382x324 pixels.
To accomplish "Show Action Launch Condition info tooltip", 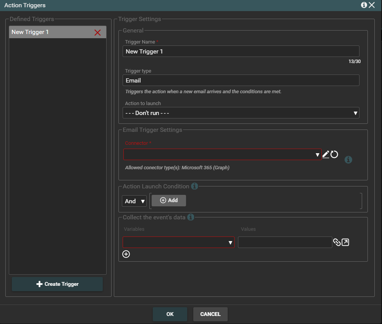I will [x=194, y=186].
